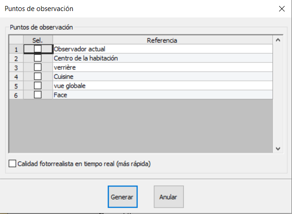Close the Puntos de observación dialog
Image resolution: width=292 pixels, height=214 pixels.
281,9
